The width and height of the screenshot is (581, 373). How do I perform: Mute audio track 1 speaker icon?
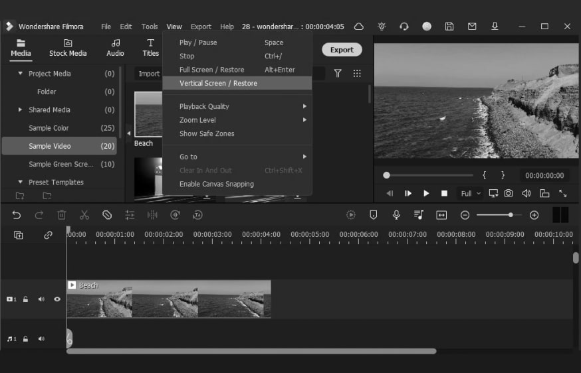[41, 339]
